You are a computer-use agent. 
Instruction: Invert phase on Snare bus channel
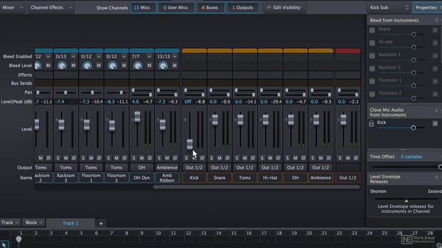[227, 158]
